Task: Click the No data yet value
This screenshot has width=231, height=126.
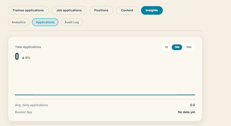Action: tap(186, 112)
